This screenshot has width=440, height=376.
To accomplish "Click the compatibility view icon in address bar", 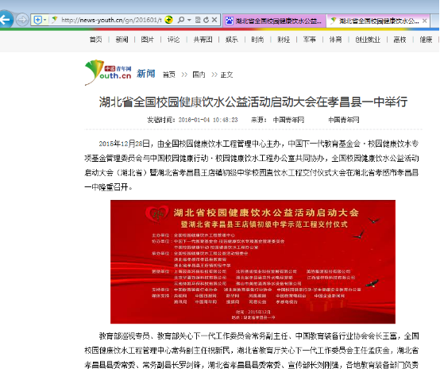I will (x=198, y=20).
